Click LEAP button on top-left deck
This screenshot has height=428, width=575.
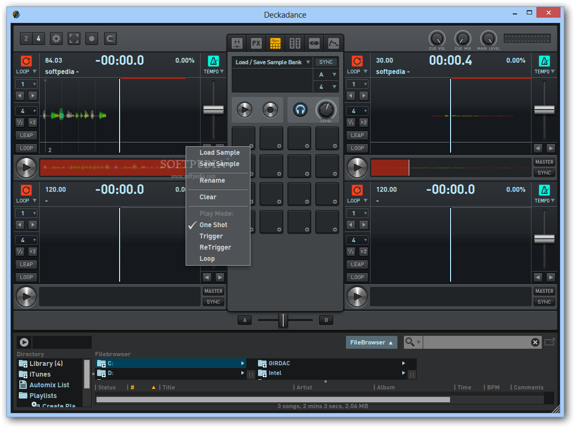pyautogui.click(x=26, y=136)
